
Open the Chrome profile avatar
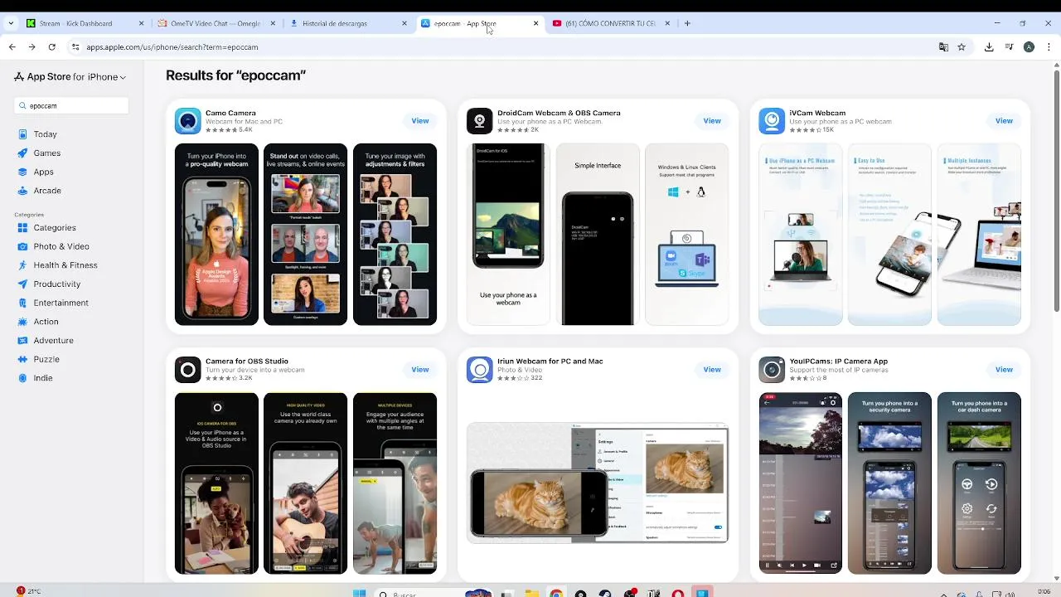(1029, 47)
